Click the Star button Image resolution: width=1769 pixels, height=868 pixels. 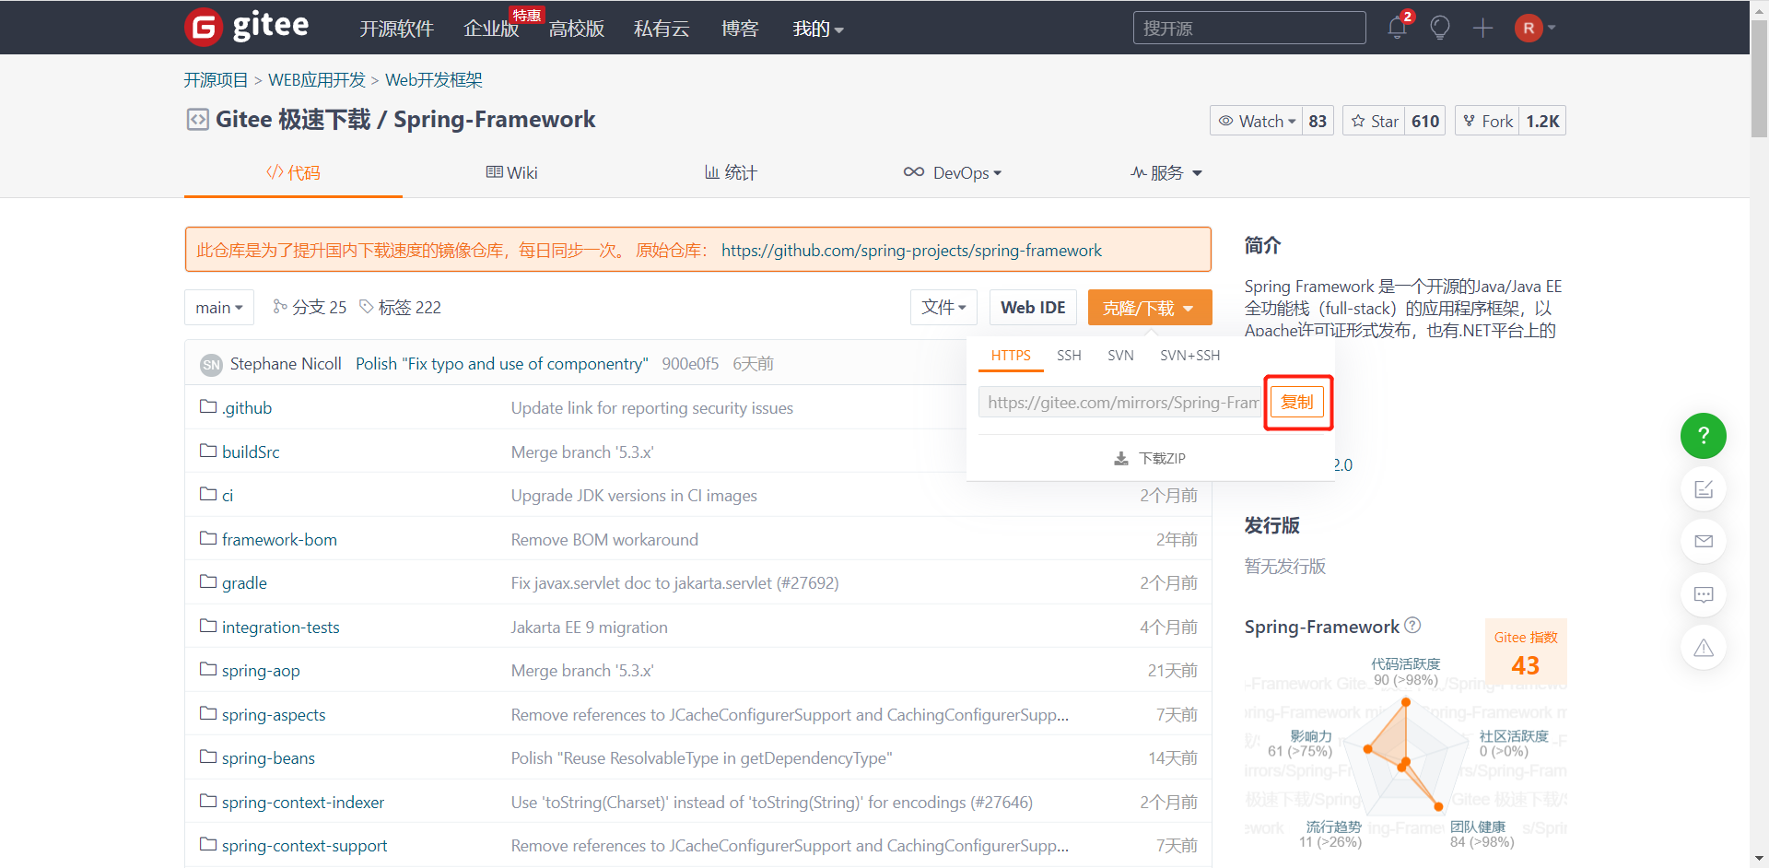[x=1374, y=121]
